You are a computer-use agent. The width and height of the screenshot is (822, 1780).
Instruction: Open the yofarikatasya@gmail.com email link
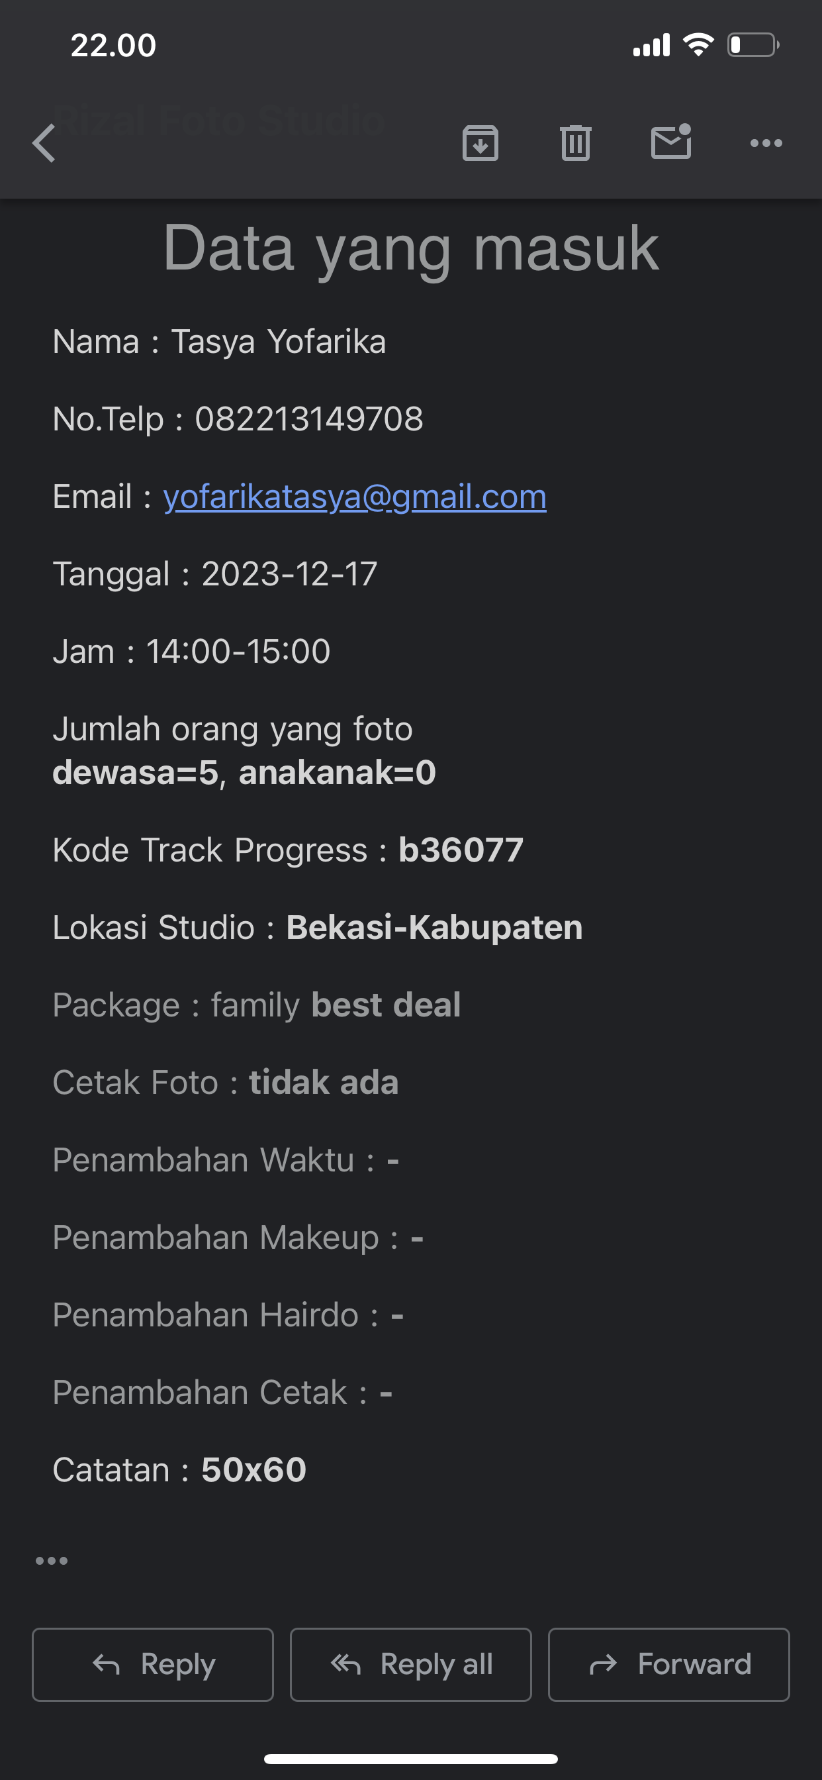coord(354,497)
